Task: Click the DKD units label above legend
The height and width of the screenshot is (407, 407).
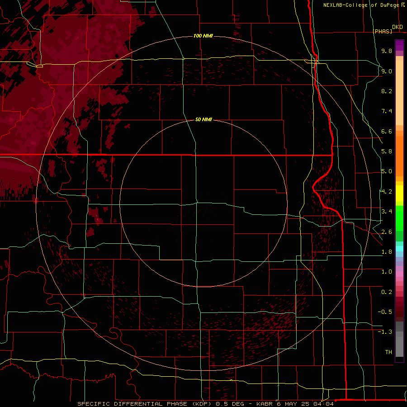Action: (x=398, y=27)
